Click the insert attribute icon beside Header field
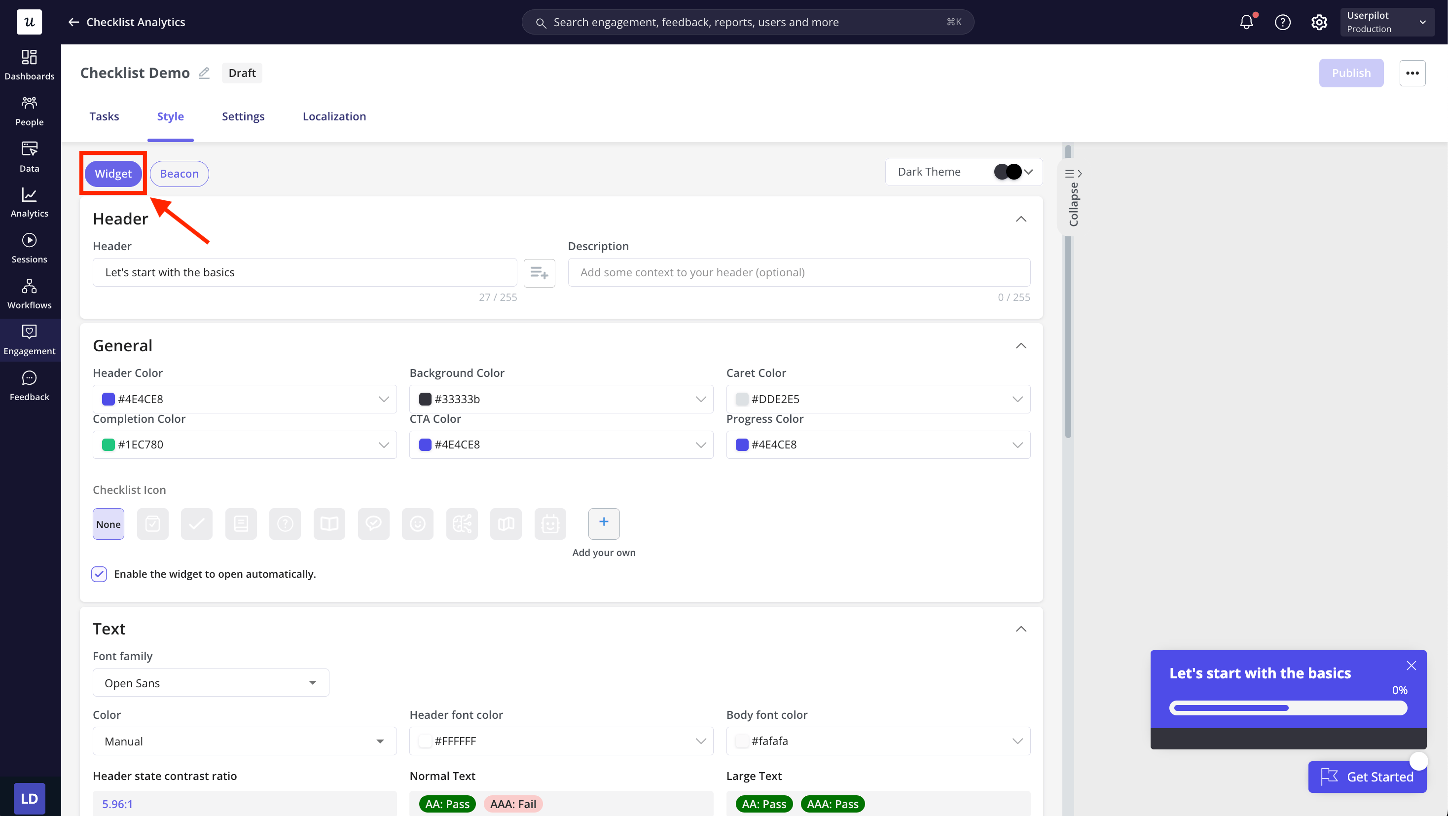Image resolution: width=1448 pixels, height=816 pixels. [x=539, y=273]
